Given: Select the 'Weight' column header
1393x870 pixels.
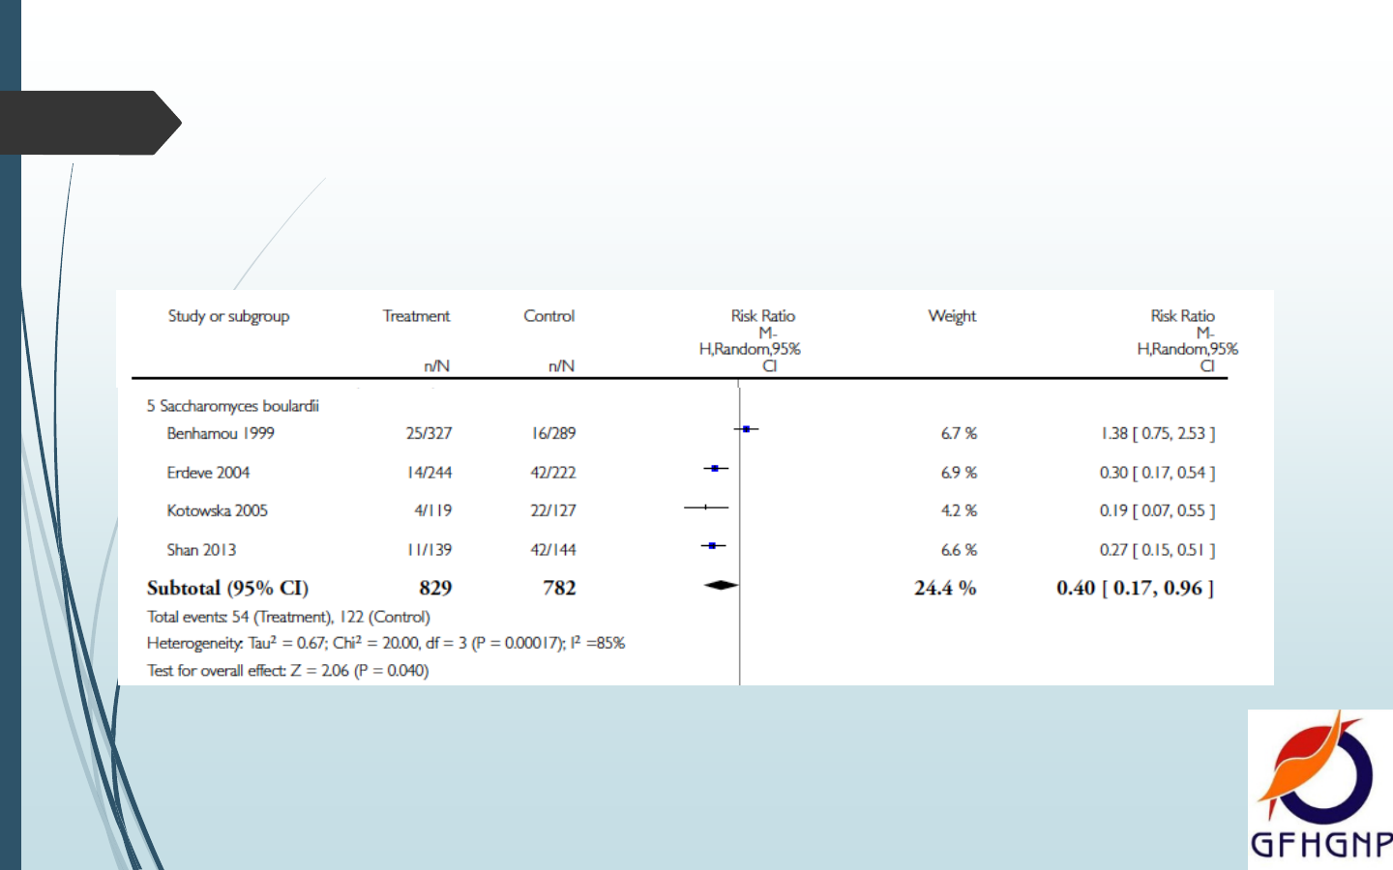Looking at the screenshot, I should pos(952,316).
